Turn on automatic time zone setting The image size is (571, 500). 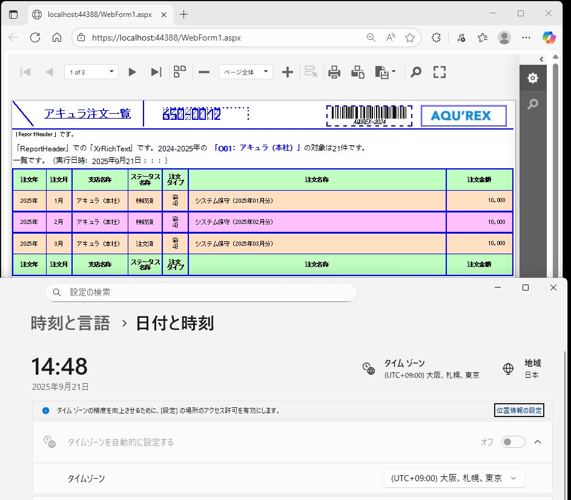coord(513,442)
